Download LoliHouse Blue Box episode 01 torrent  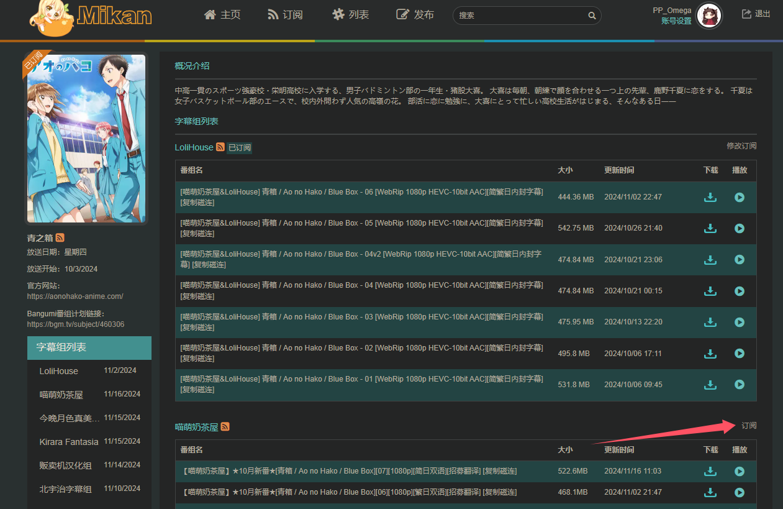pos(710,385)
